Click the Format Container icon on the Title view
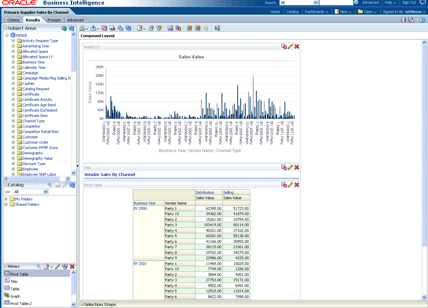The image size is (428, 308). [284, 167]
